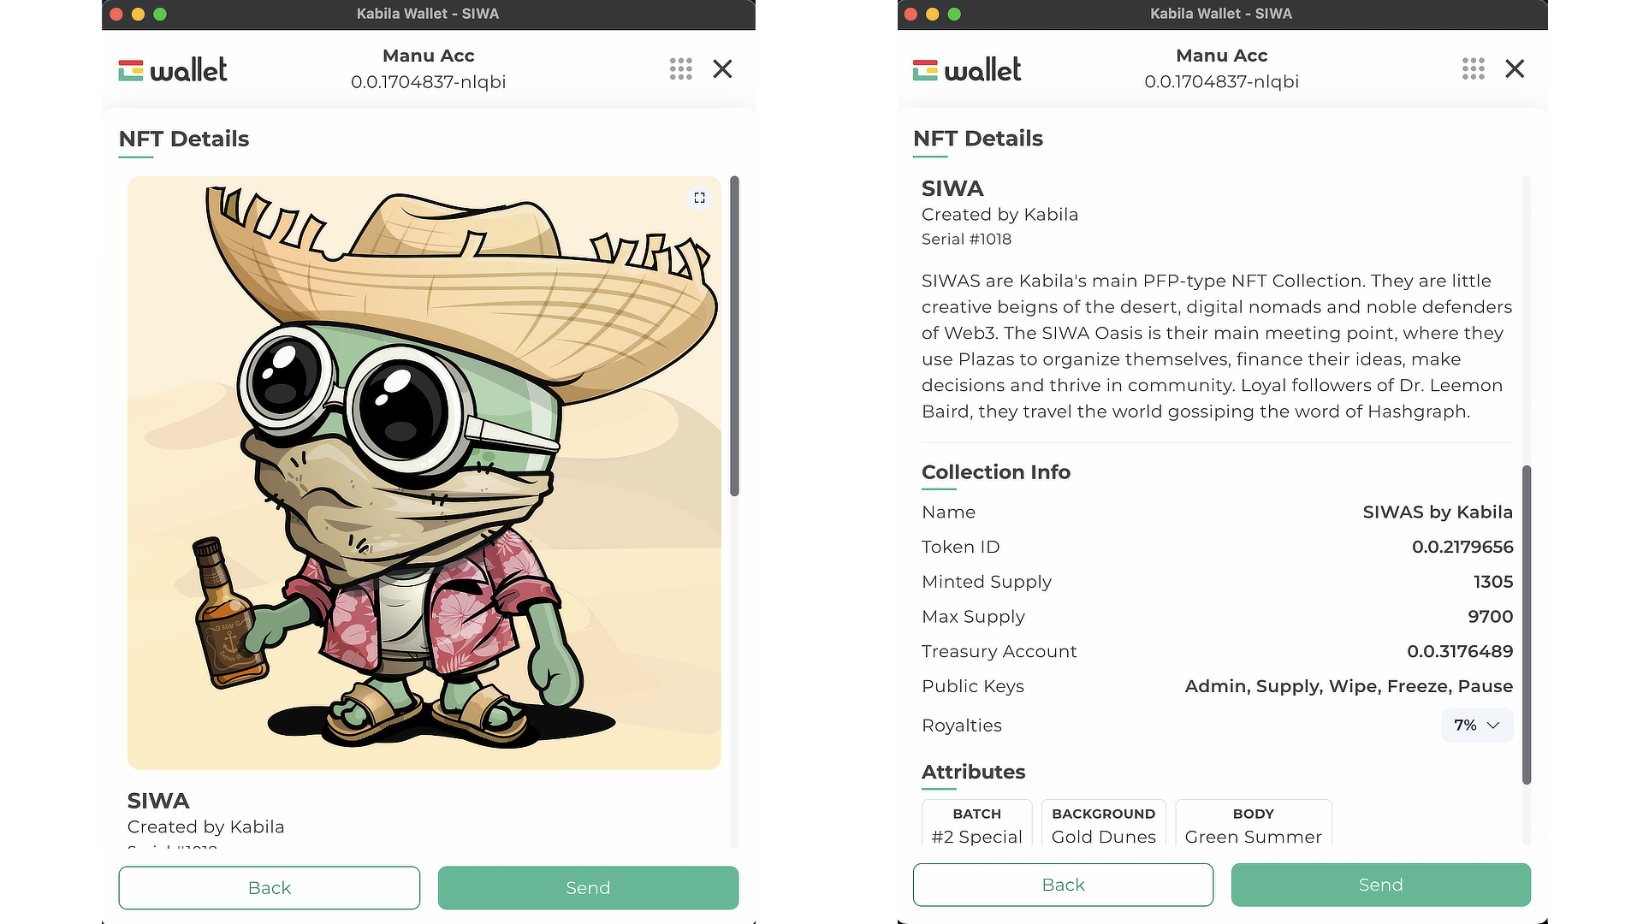1643x924 pixels.
Task: Click the Treasury Account 0.0.3176489 value
Action: click(x=1460, y=652)
